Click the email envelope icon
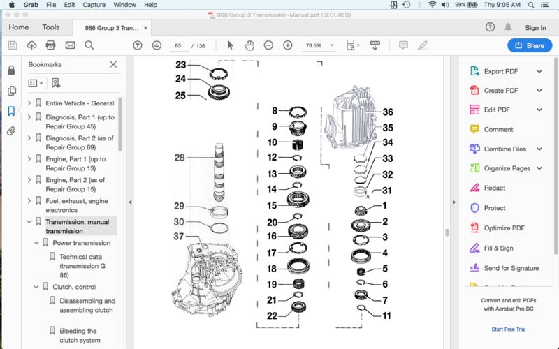 pyautogui.click(x=70, y=45)
